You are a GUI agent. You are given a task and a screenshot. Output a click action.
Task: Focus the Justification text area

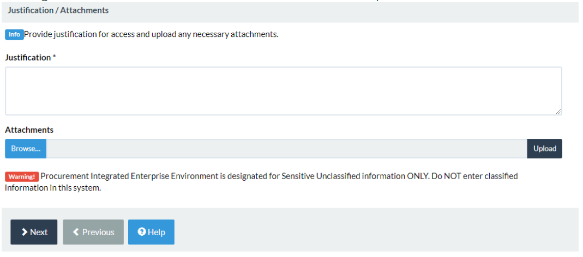(x=284, y=91)
